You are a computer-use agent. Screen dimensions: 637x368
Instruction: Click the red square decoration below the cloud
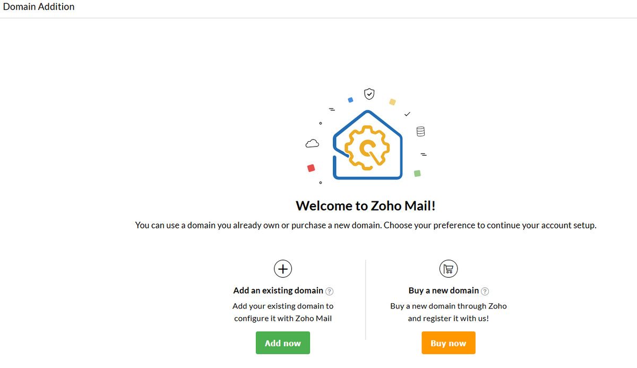click(311, 167)
